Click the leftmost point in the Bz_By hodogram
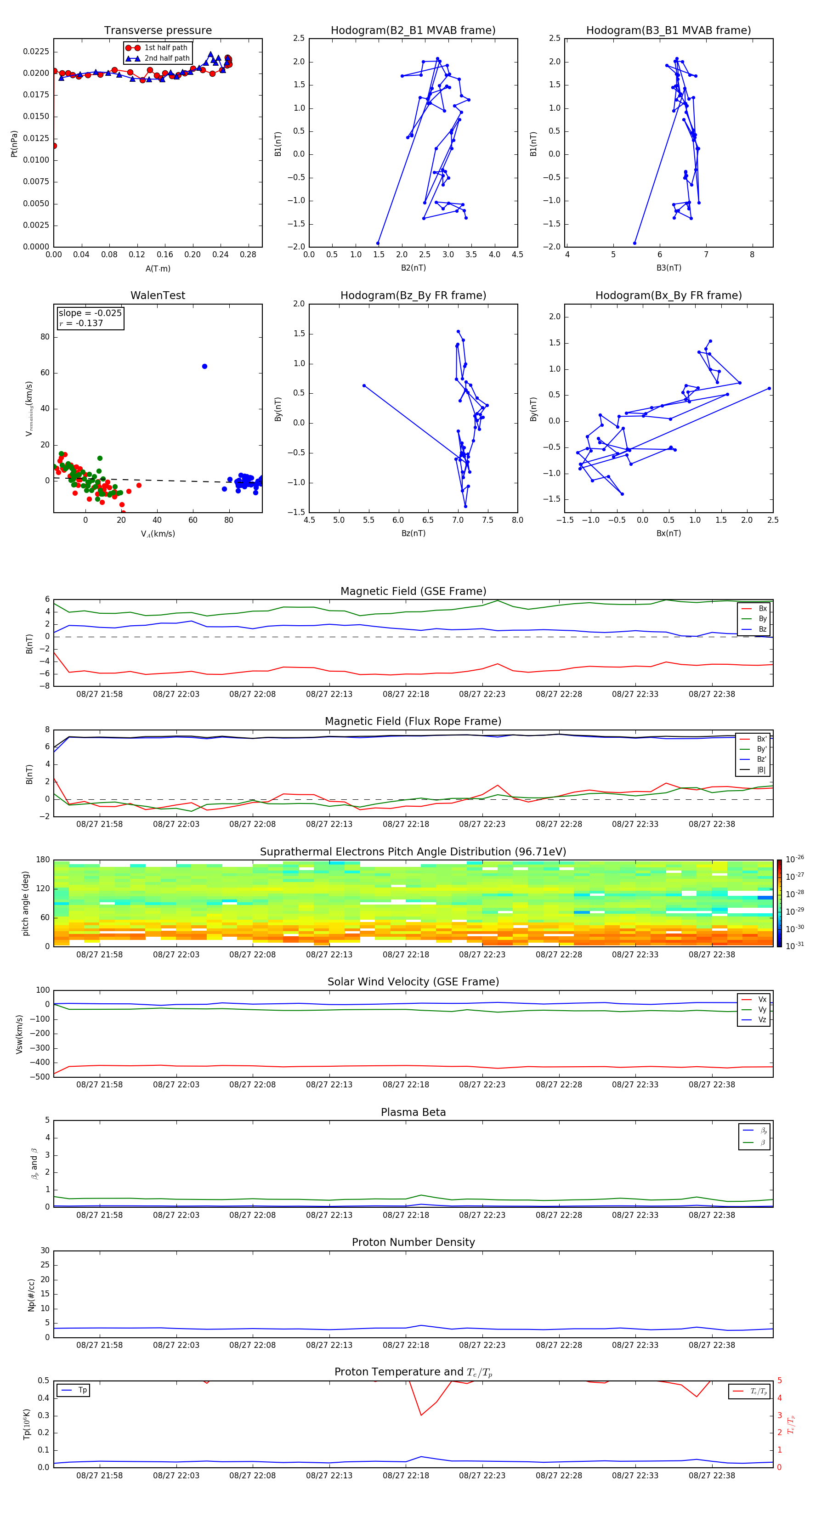Image resolution: width=827 pixels, height=1516 pixels. click(364, 385)
